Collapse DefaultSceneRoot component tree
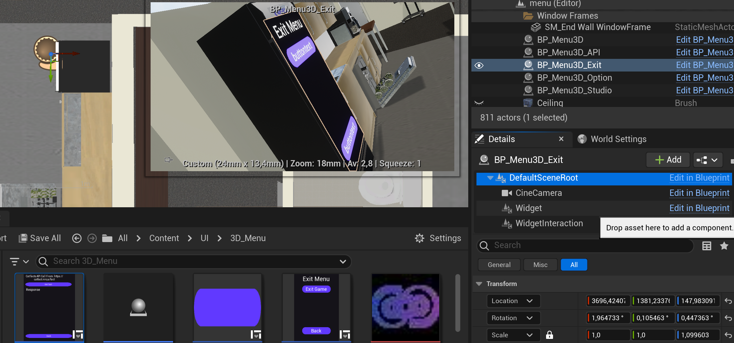This screenshot has height=343, width=734. point(490,178)
